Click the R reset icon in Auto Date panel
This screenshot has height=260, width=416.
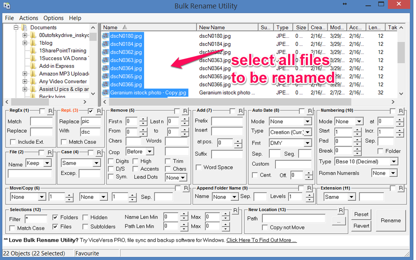[310, 111]
